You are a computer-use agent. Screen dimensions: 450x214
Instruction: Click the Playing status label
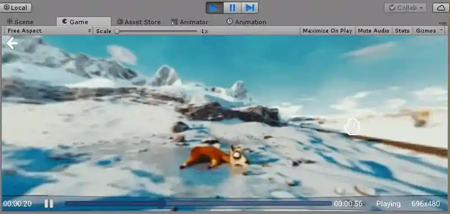coord(388,204)
